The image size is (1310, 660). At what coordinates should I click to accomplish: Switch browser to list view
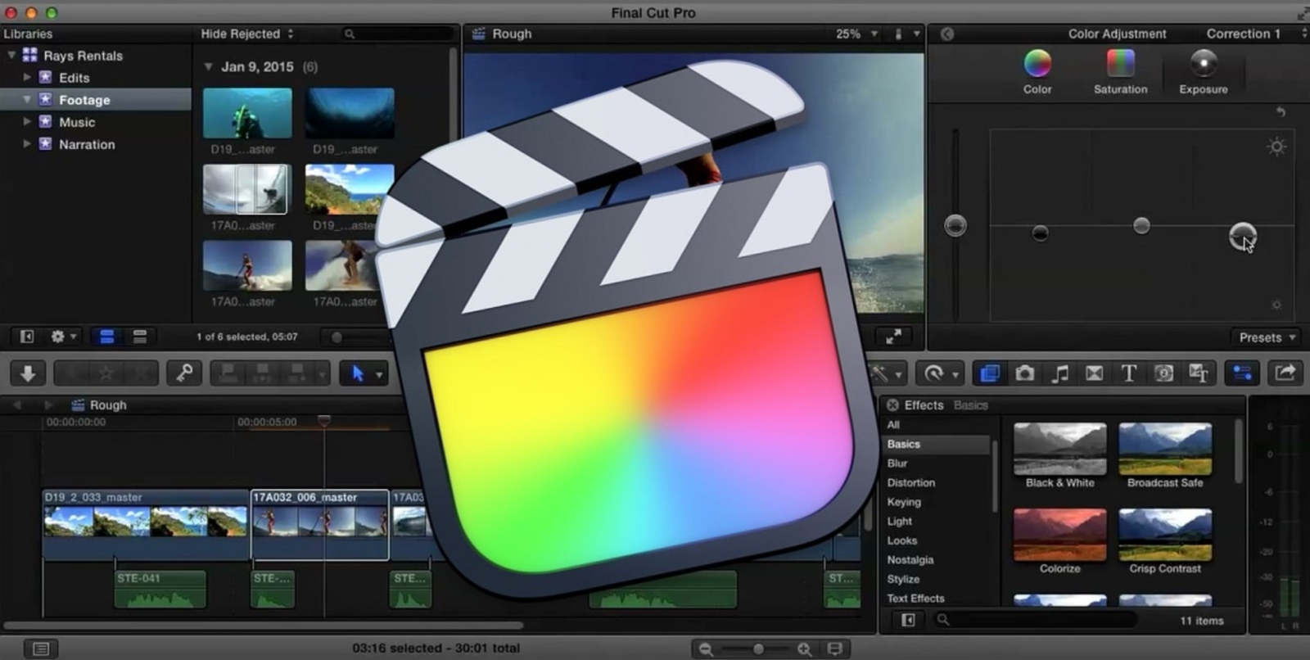[139, 337]
